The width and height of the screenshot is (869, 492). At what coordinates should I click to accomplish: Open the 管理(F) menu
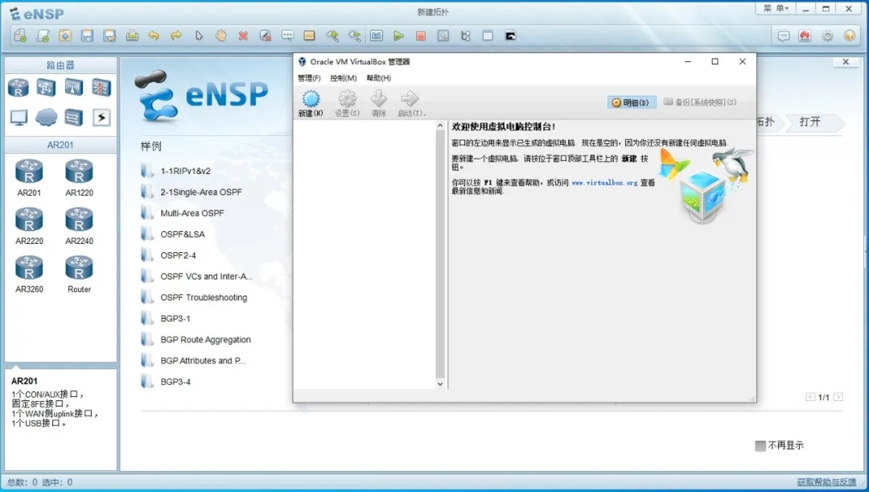coord(308,78)
